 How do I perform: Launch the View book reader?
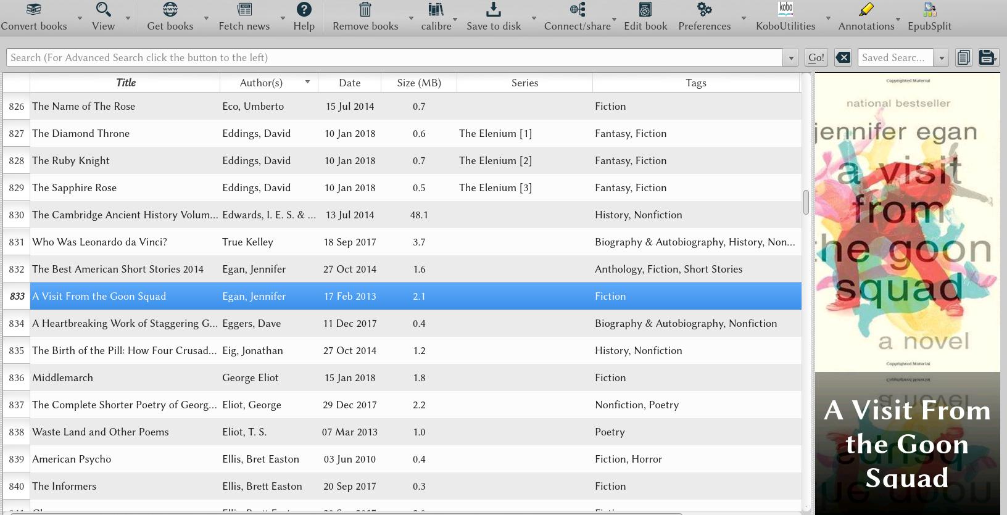pos(103,17)
